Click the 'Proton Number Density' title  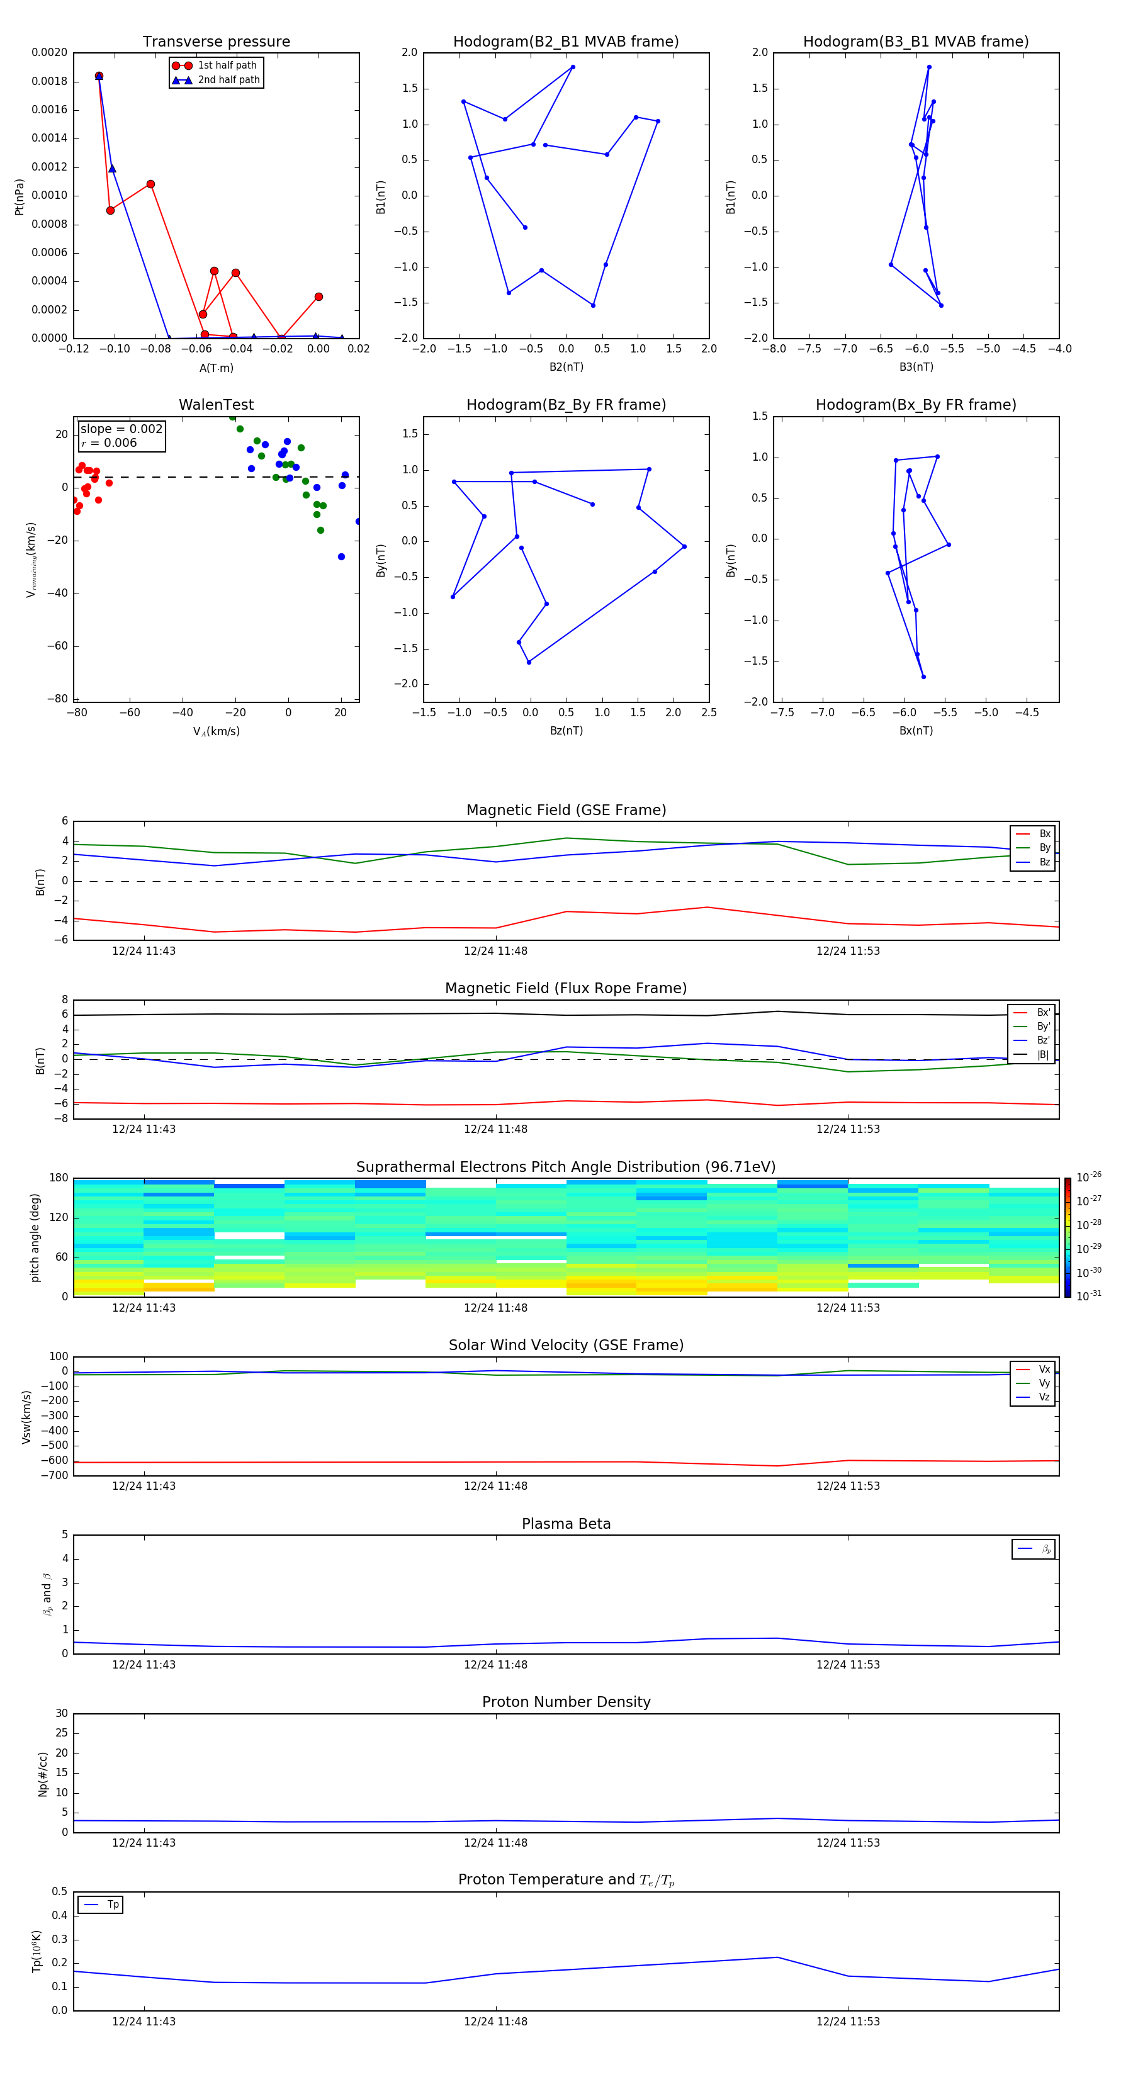(566, 1702)
